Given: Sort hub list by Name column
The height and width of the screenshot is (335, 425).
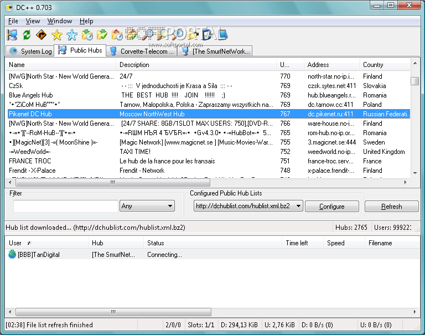Looking at the screenshot, I should 61,65.
